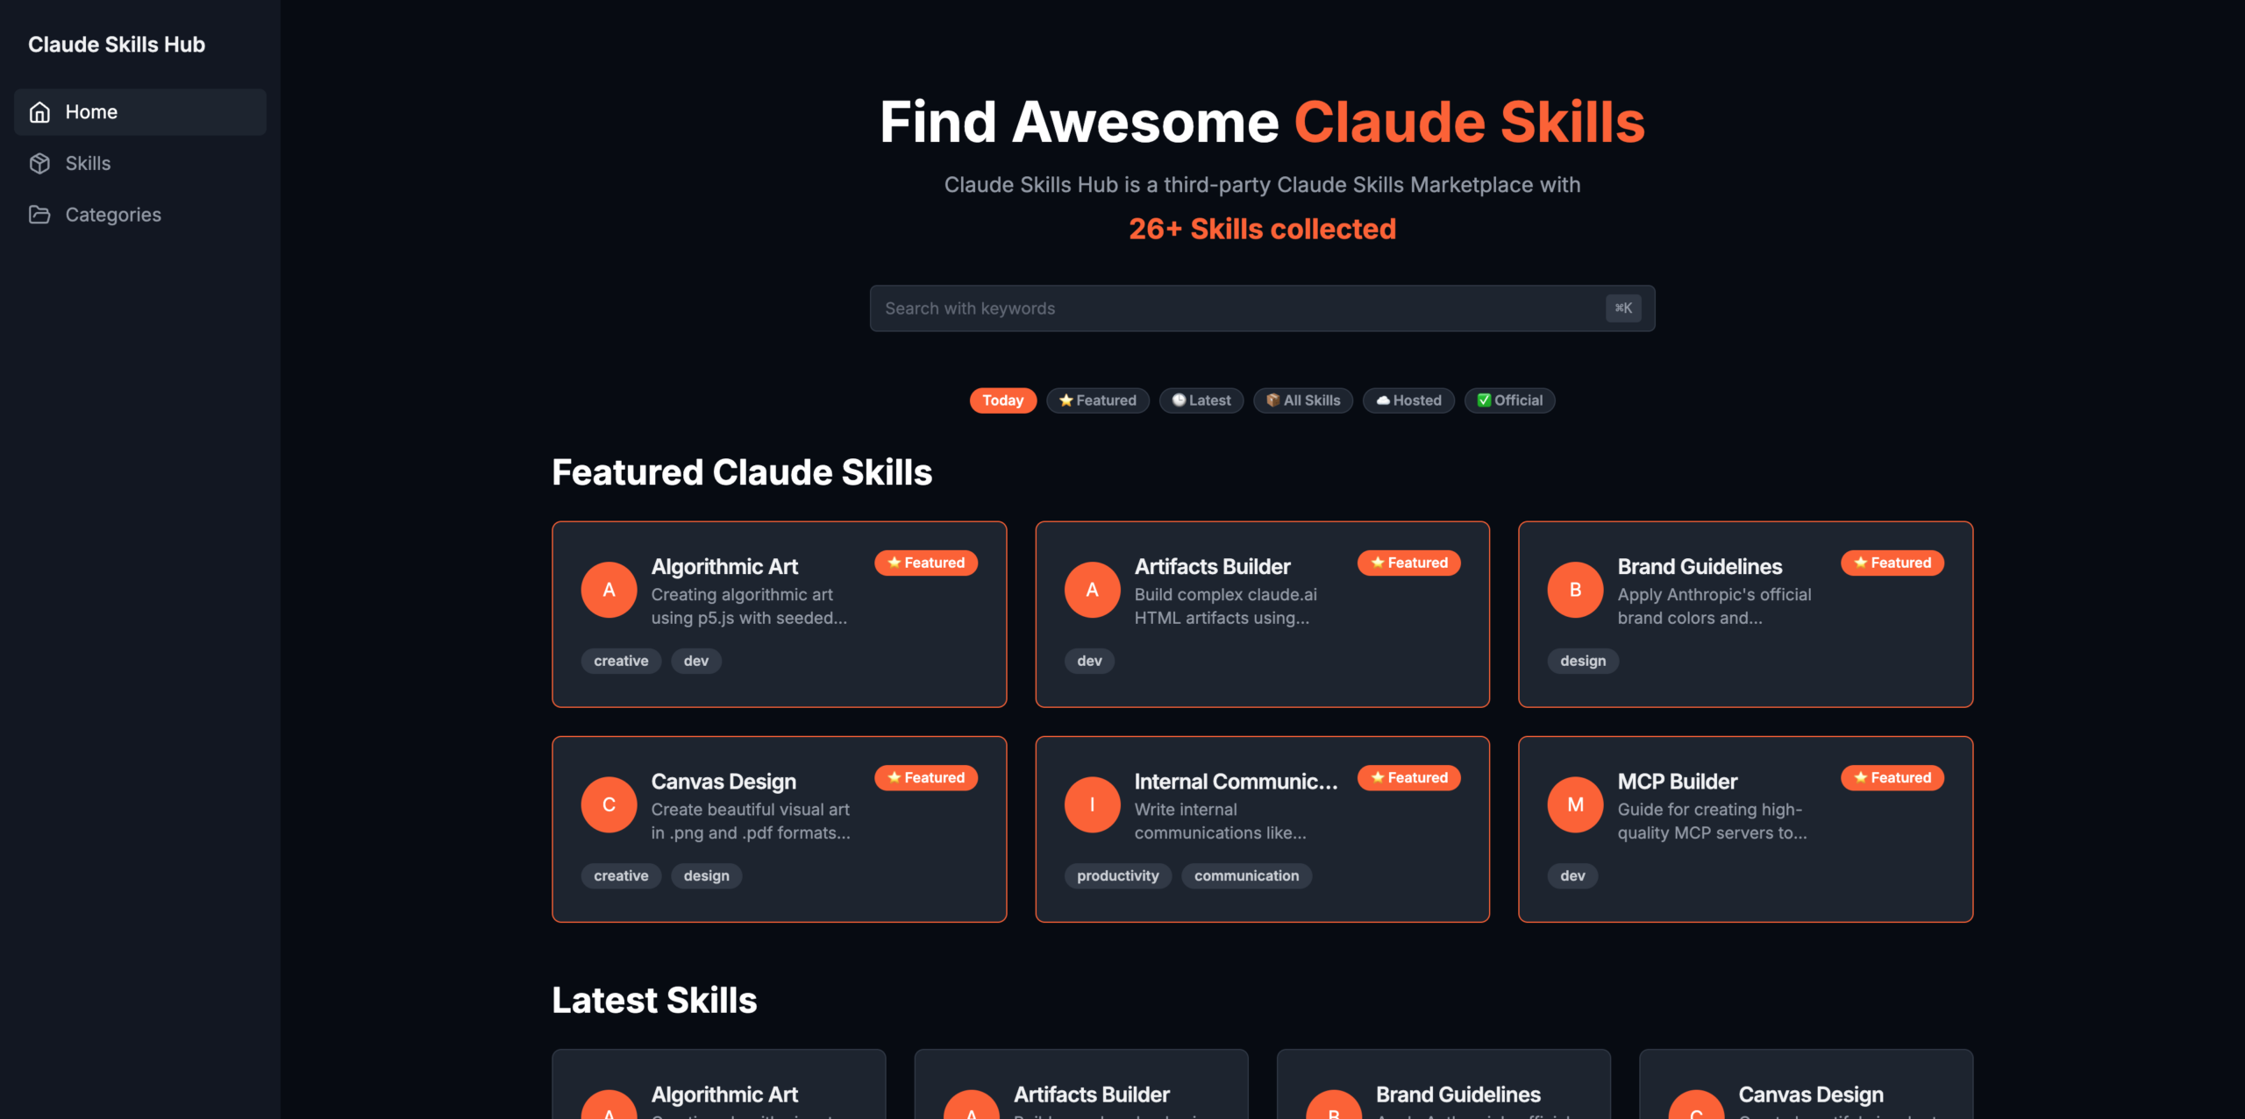Click inside the keyword search field
This screenshot has width=2245, height=1119.
[x=1228, y=308]
